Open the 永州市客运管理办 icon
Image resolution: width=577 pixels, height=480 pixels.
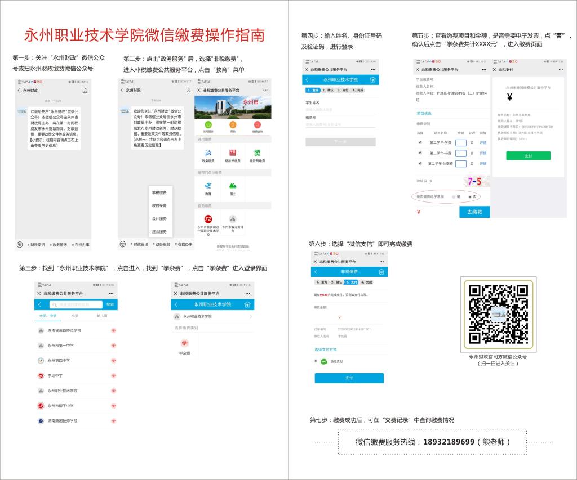233,219
